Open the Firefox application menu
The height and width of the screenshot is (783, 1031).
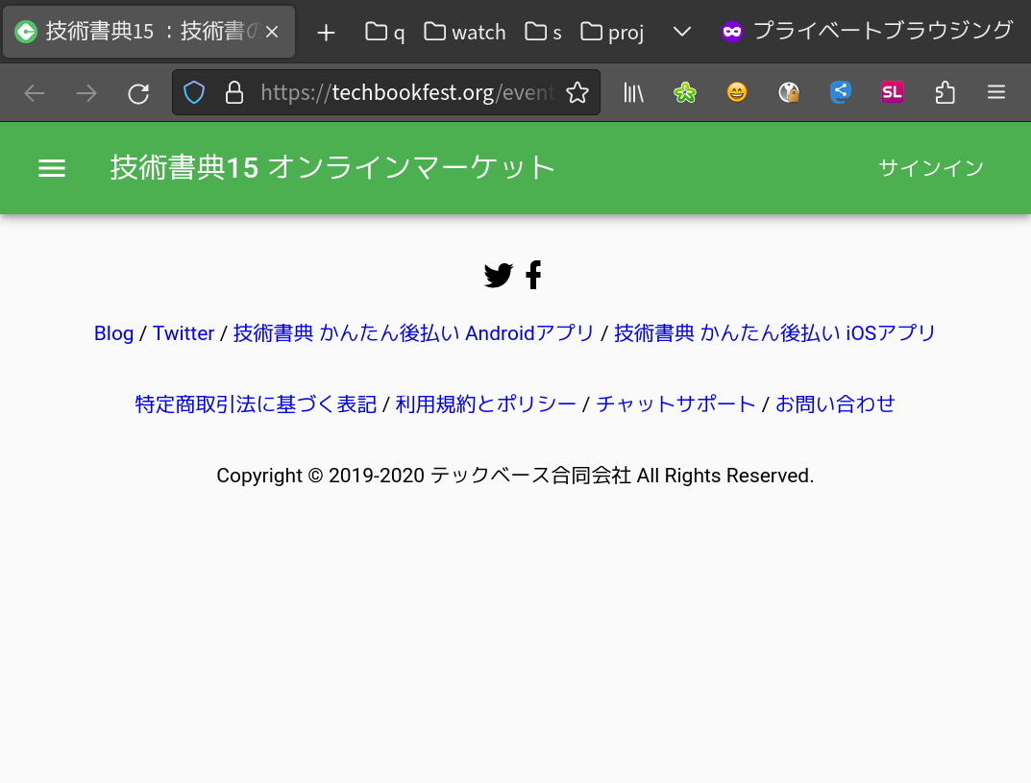pyautogui.click(x=996, y=92)
